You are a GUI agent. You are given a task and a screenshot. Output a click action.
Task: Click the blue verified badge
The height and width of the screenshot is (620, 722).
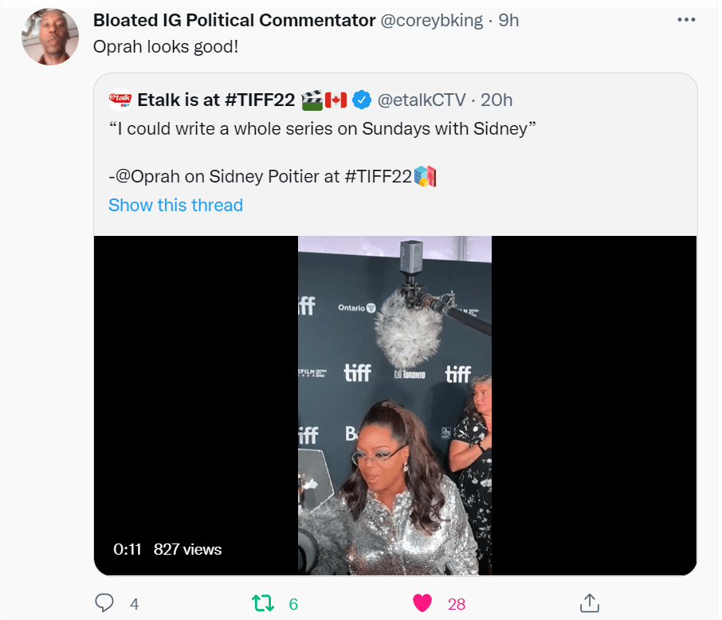tap(362, 100)
